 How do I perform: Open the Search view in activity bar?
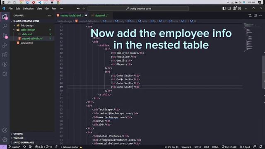tap(5, 26)
